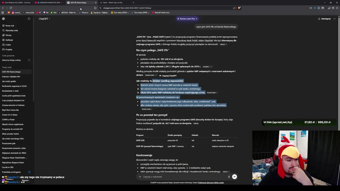This screenshot has height=191, width=340.
Task: Open the browser extensions puzzle icon
Action: 319,8
